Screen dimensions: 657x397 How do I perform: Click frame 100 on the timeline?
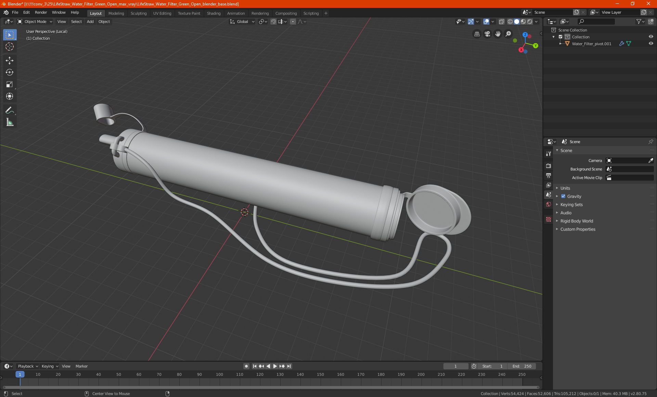click(x=219, y=375)
